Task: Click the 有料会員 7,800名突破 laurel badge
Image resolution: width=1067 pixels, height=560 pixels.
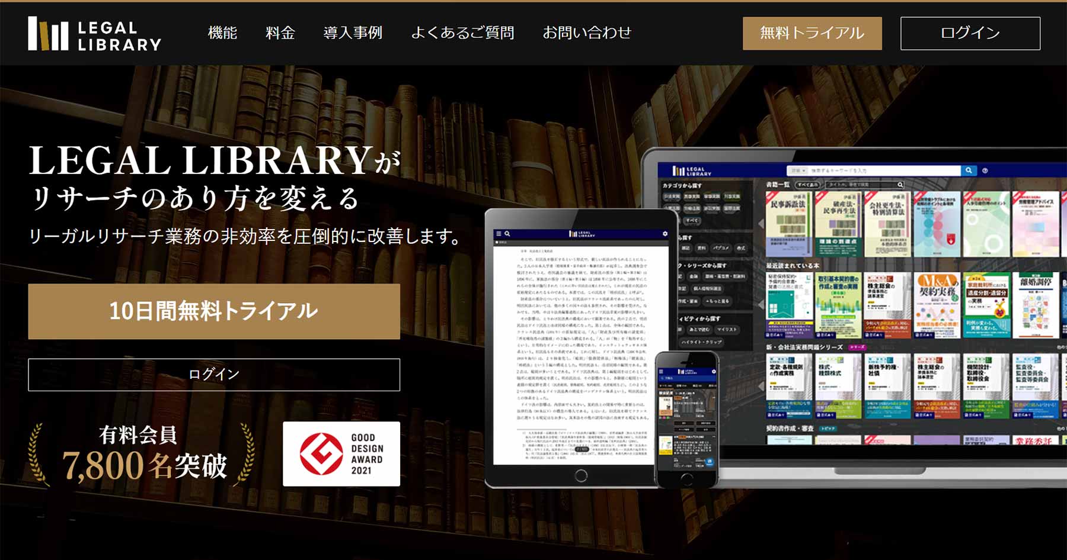Action: pyautogui.click(x=142, y=455)
